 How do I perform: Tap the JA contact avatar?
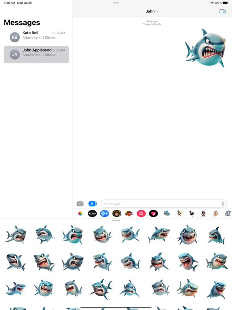point(15,54)
